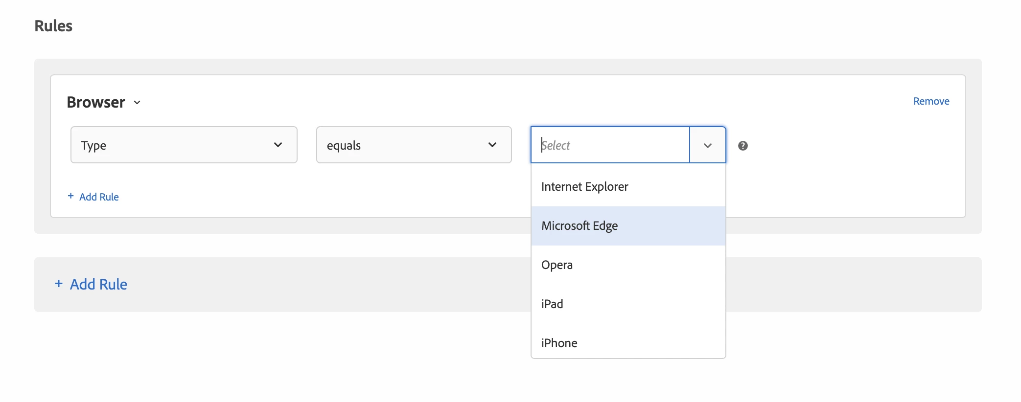Click the Remove link
Screen dimensions: 1021x402
[x=931, y=101]
